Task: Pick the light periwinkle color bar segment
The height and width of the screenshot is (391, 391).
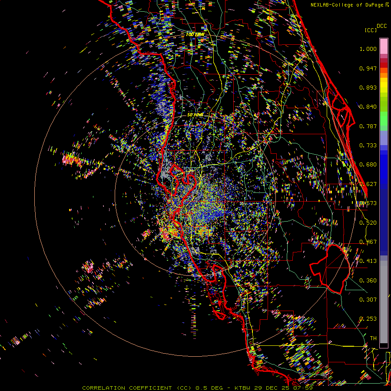Action: click(x=384, y=138)
